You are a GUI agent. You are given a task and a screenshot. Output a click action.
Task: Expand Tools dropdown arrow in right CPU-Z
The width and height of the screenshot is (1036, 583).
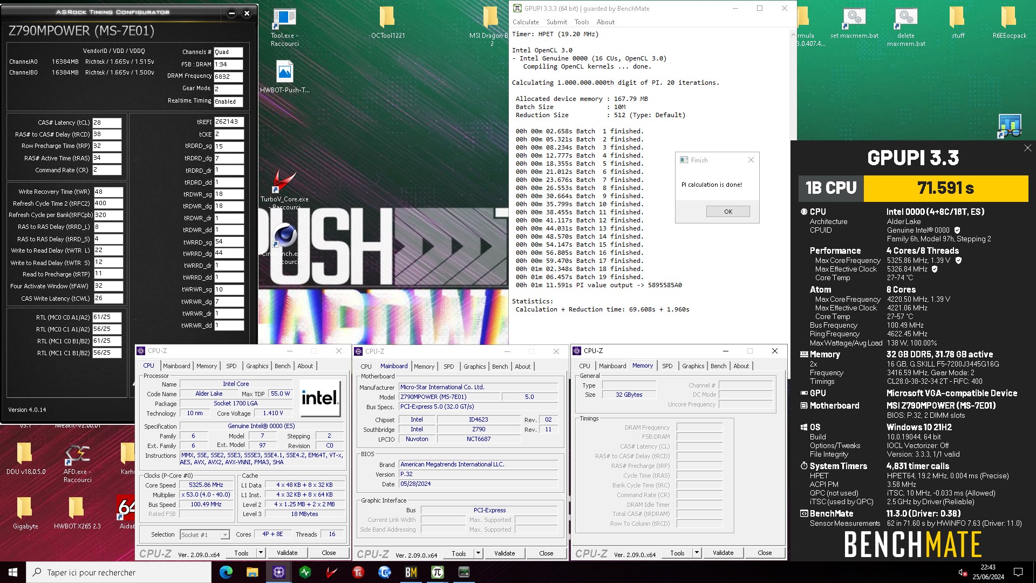tap(697, 553)
